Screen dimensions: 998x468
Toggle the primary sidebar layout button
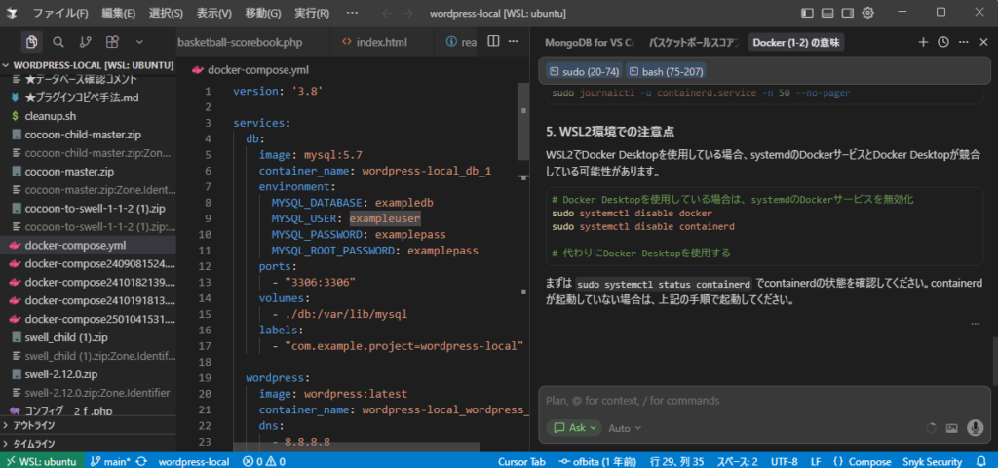pos(807,13)
